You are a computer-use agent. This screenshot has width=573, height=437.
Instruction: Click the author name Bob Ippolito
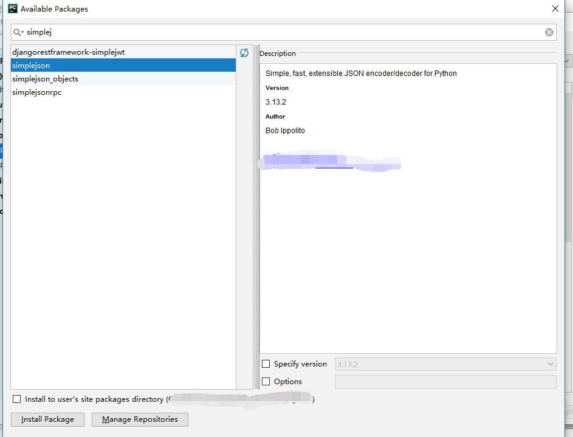coord(285,131)
